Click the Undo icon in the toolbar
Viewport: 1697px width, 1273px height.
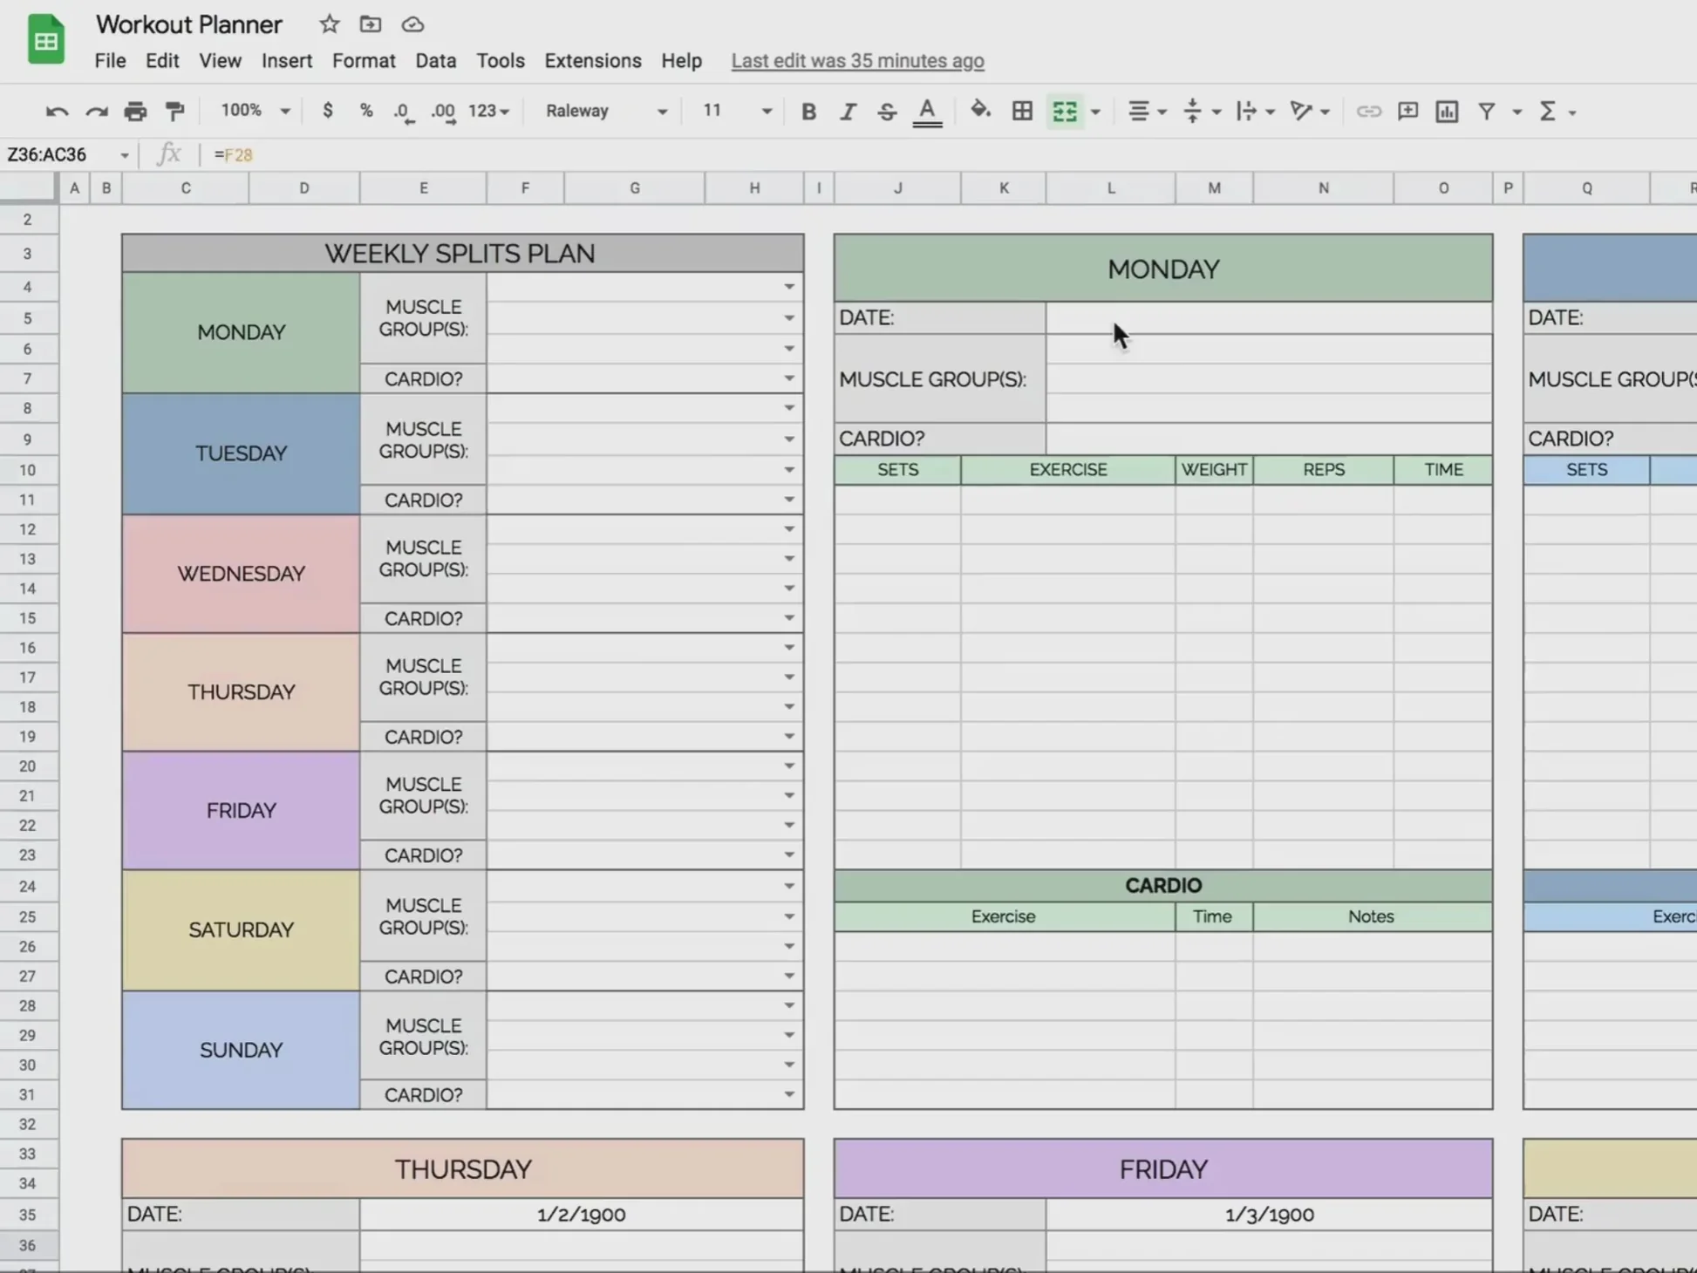(x=56, y=111)
